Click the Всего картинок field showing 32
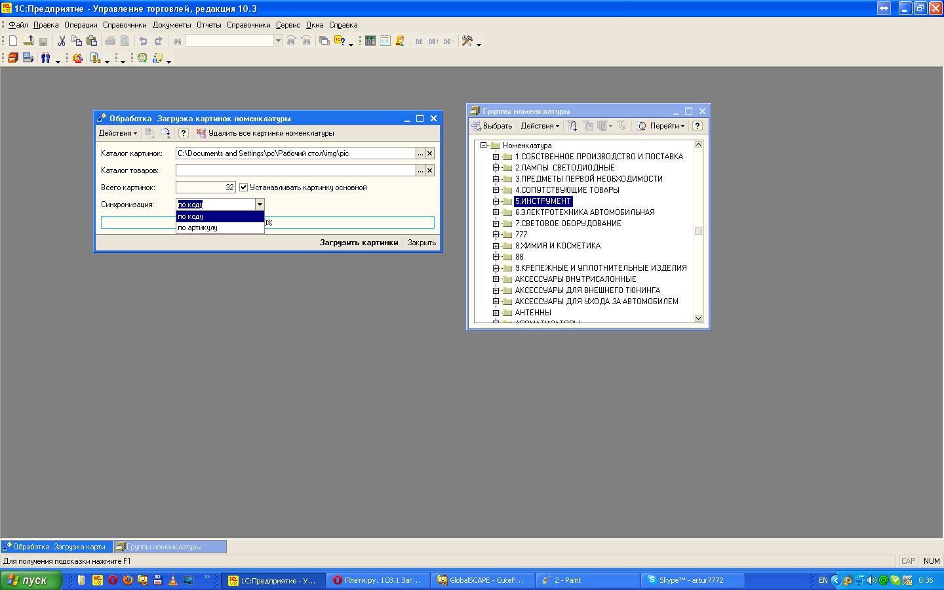Screen dimensions: 944x590 click(206, 187)
